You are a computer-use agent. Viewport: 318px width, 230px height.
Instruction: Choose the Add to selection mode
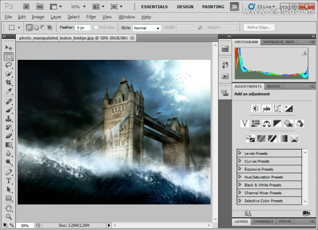36,27
